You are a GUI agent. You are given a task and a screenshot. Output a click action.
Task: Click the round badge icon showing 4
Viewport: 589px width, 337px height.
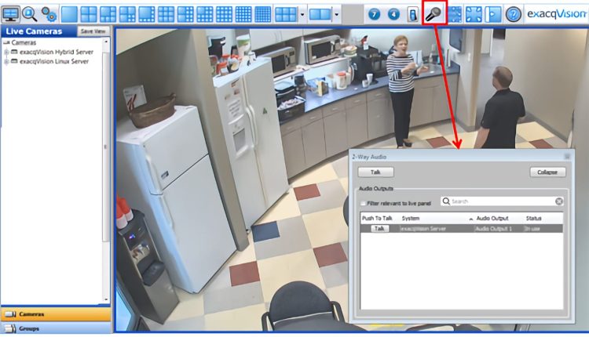393,15
